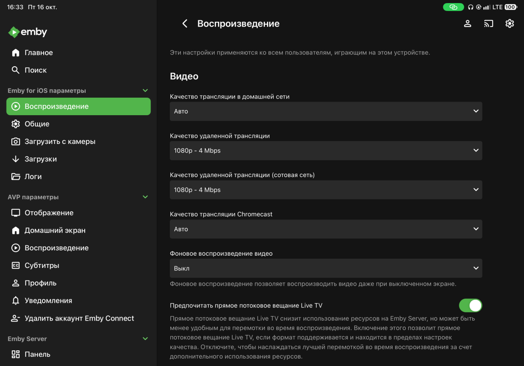Image resolution: width=524 pixels, height=366 pixels.
Task: Open the user profile icon in header
Action: (467, 24)
